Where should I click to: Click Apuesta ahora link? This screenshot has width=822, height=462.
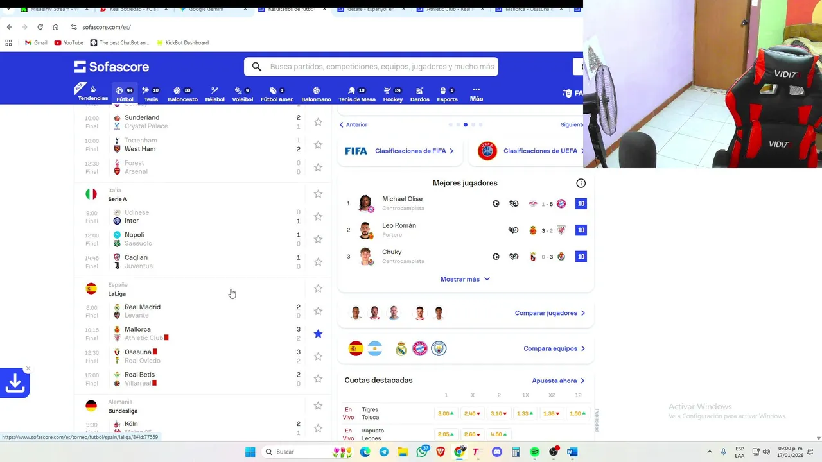[x=558, y=381]
